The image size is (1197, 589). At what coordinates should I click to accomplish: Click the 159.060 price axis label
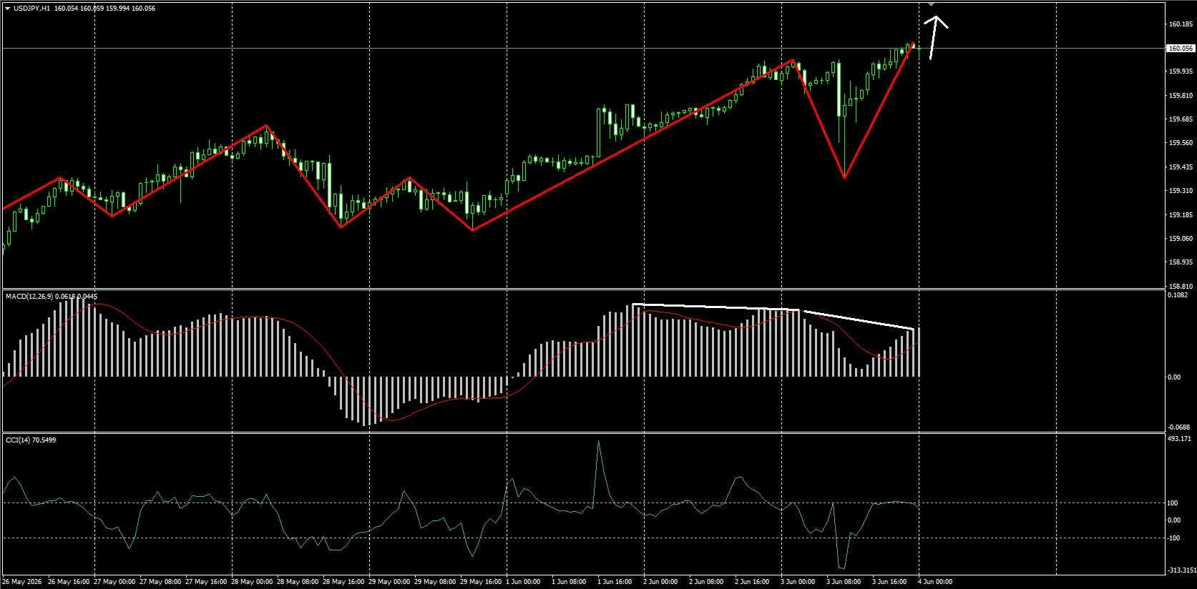1179,239
